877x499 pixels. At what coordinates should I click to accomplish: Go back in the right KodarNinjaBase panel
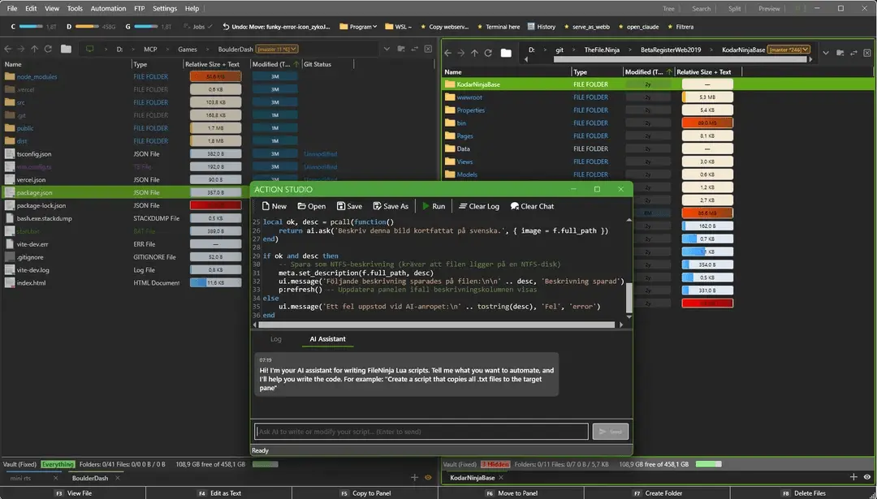[x=447, y=53]
